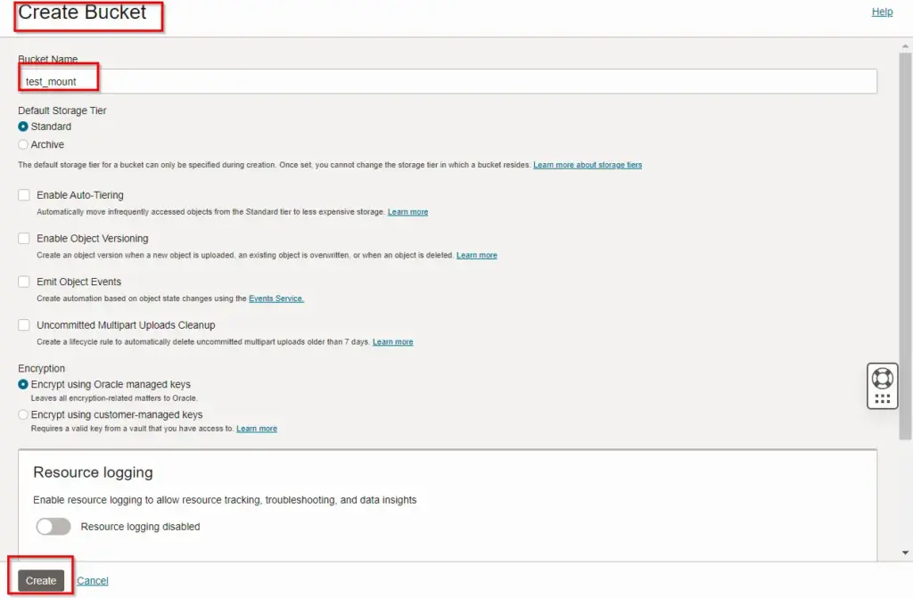This screenshot has width=913, height=598.
Task: Click the scrollbar down arrow
Action: click(x=906, y=553)
